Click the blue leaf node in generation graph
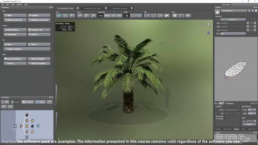 (x=38, y=126)
